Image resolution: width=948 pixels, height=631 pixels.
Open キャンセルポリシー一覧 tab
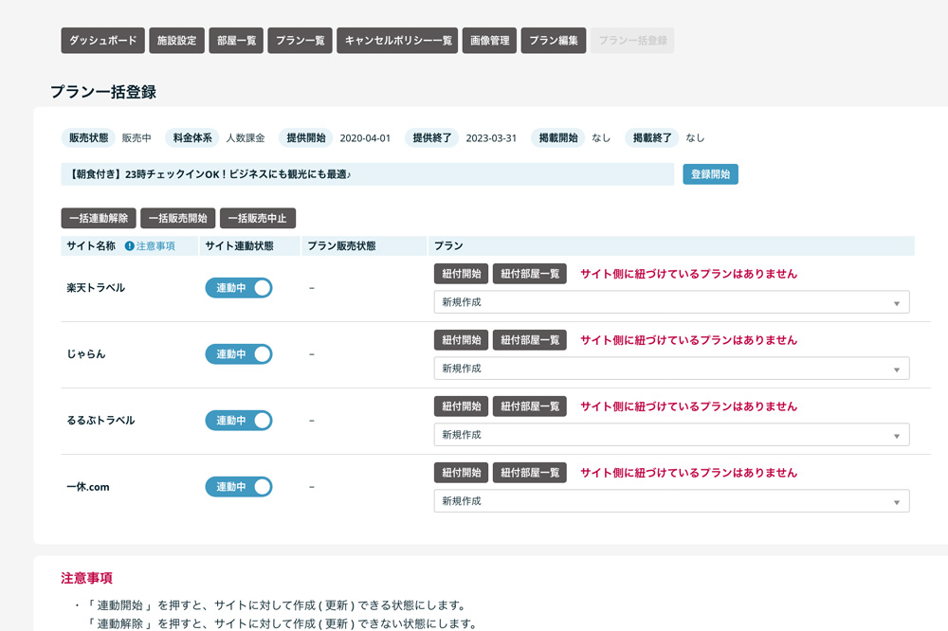pyautogui.click(x=398, y=41)
